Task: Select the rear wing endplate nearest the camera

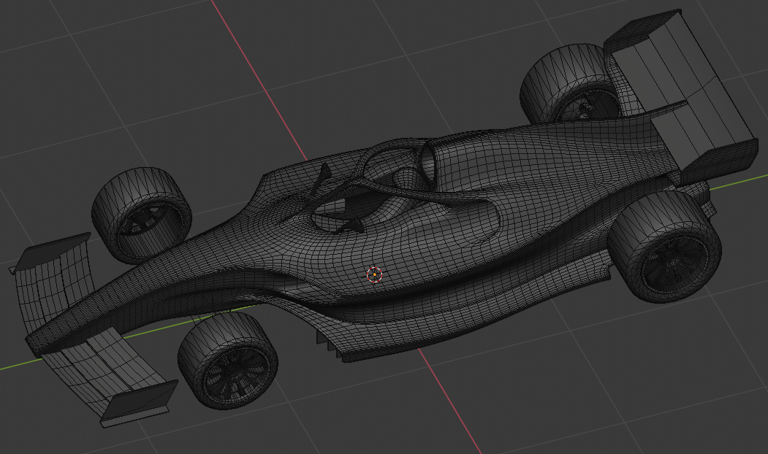Action: [x=718, y=161]
